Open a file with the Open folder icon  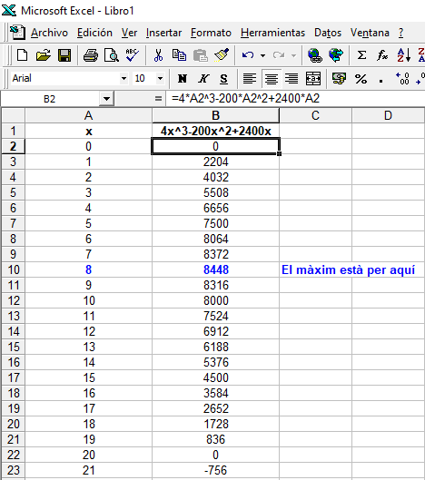tap(44, 55)
